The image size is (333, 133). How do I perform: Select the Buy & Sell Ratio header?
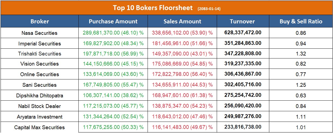tap(301, 21)
